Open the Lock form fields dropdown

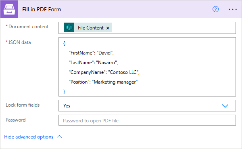click(x=147, y=105)
